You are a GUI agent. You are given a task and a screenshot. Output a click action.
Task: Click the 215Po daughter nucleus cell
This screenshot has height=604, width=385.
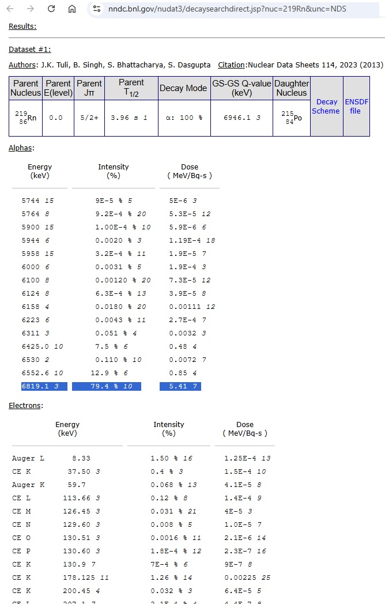pos(292,118)
